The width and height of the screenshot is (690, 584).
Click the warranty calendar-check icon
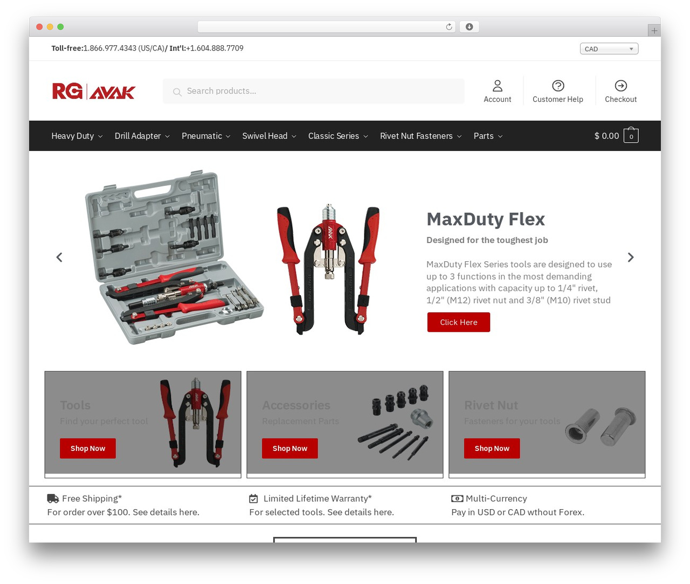click(x=253, y=499)
